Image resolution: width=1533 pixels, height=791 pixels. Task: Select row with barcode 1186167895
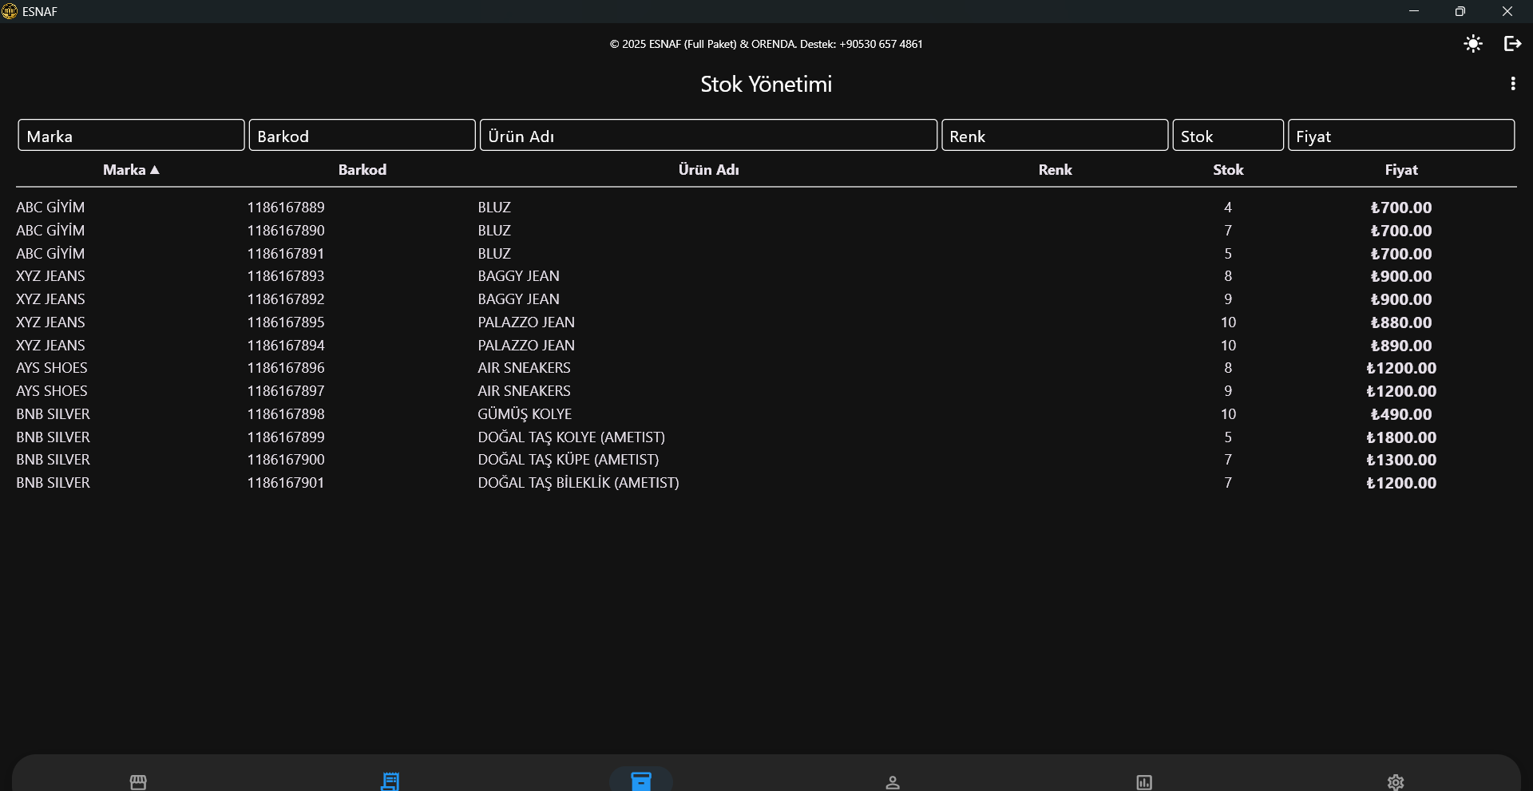(x=286, y=322)
